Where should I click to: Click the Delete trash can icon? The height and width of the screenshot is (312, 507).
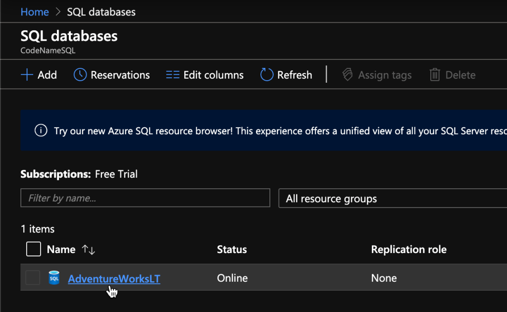tap(435, 75)
